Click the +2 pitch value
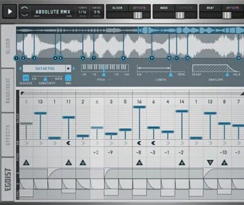 pos(96,152)
